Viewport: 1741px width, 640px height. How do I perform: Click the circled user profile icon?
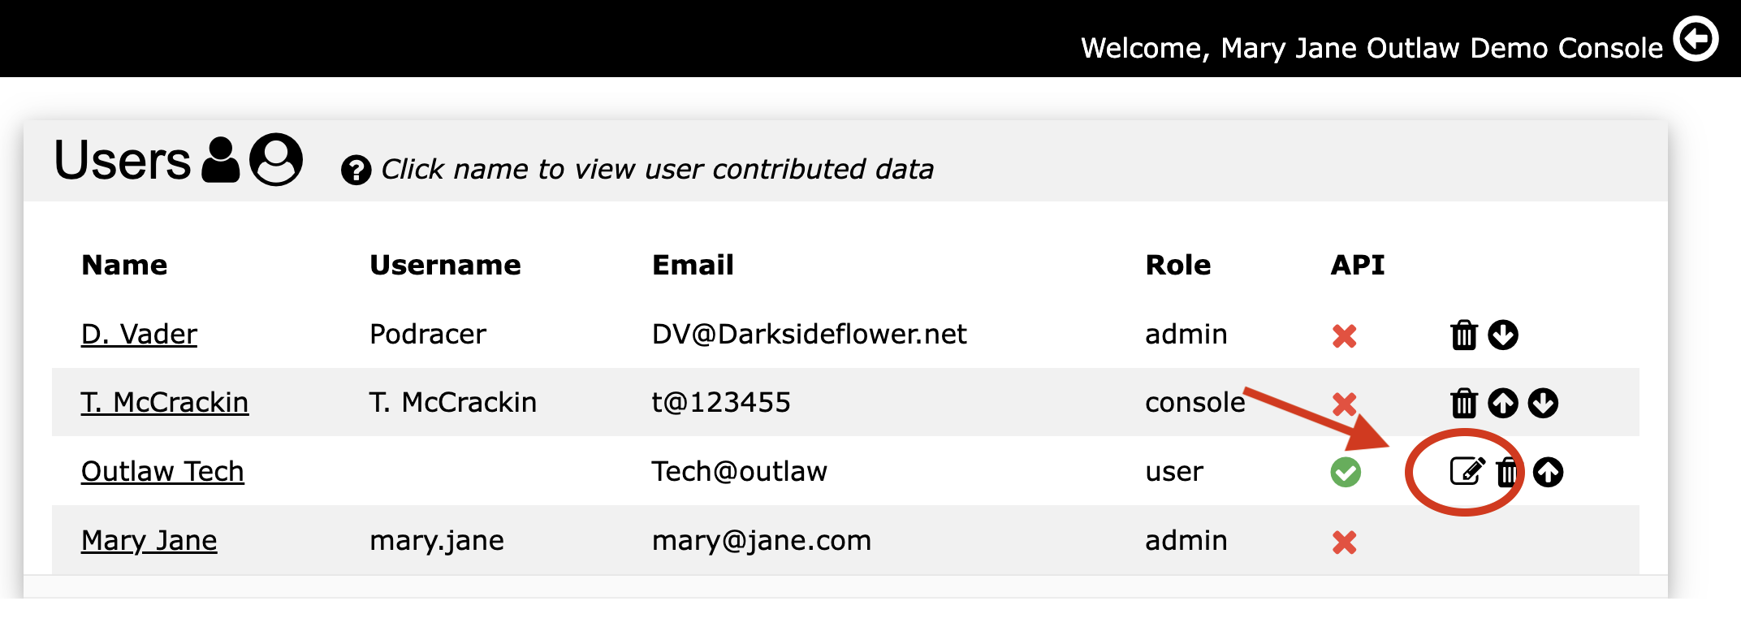[276, 159]
